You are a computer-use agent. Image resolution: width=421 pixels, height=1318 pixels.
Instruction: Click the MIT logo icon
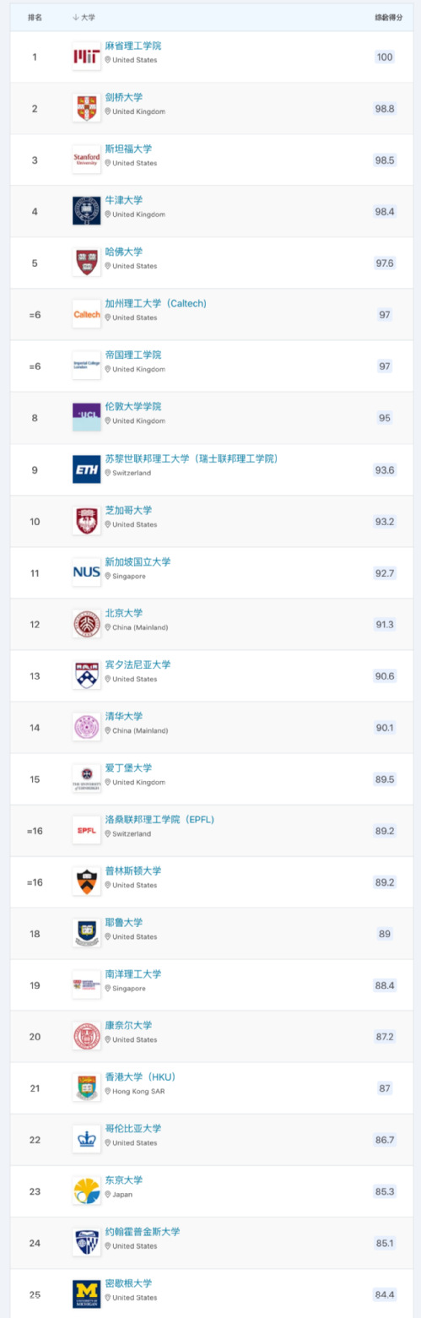87,57
